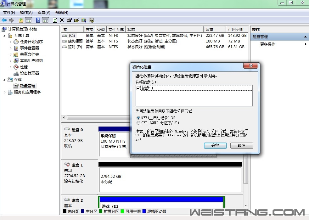Uncheck the 磁盘 1 checkbox
This screenshot has height=220, width=309.
coord(138,88)
